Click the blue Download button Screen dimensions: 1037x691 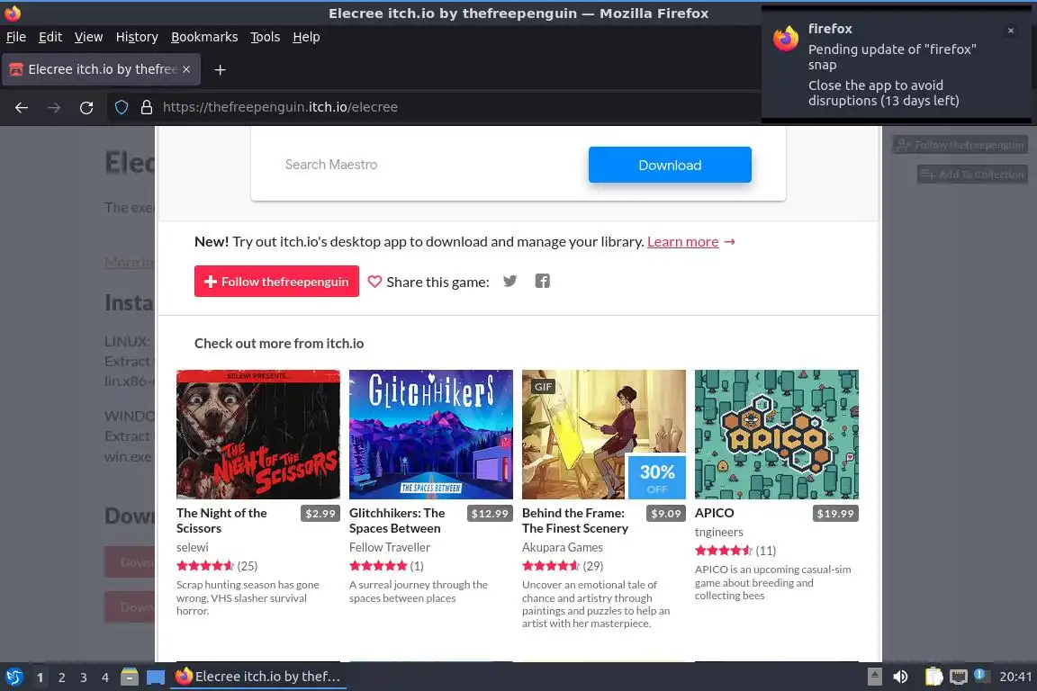coord(670,165)
